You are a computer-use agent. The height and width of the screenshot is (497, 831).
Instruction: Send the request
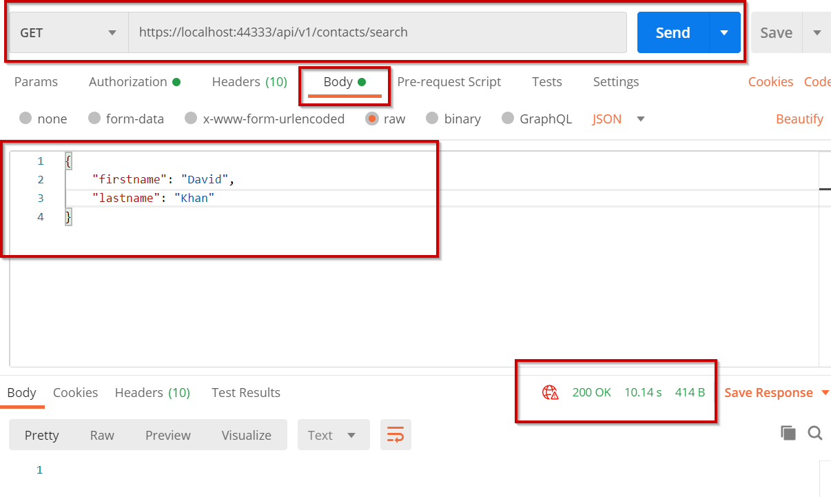[673, 32]
